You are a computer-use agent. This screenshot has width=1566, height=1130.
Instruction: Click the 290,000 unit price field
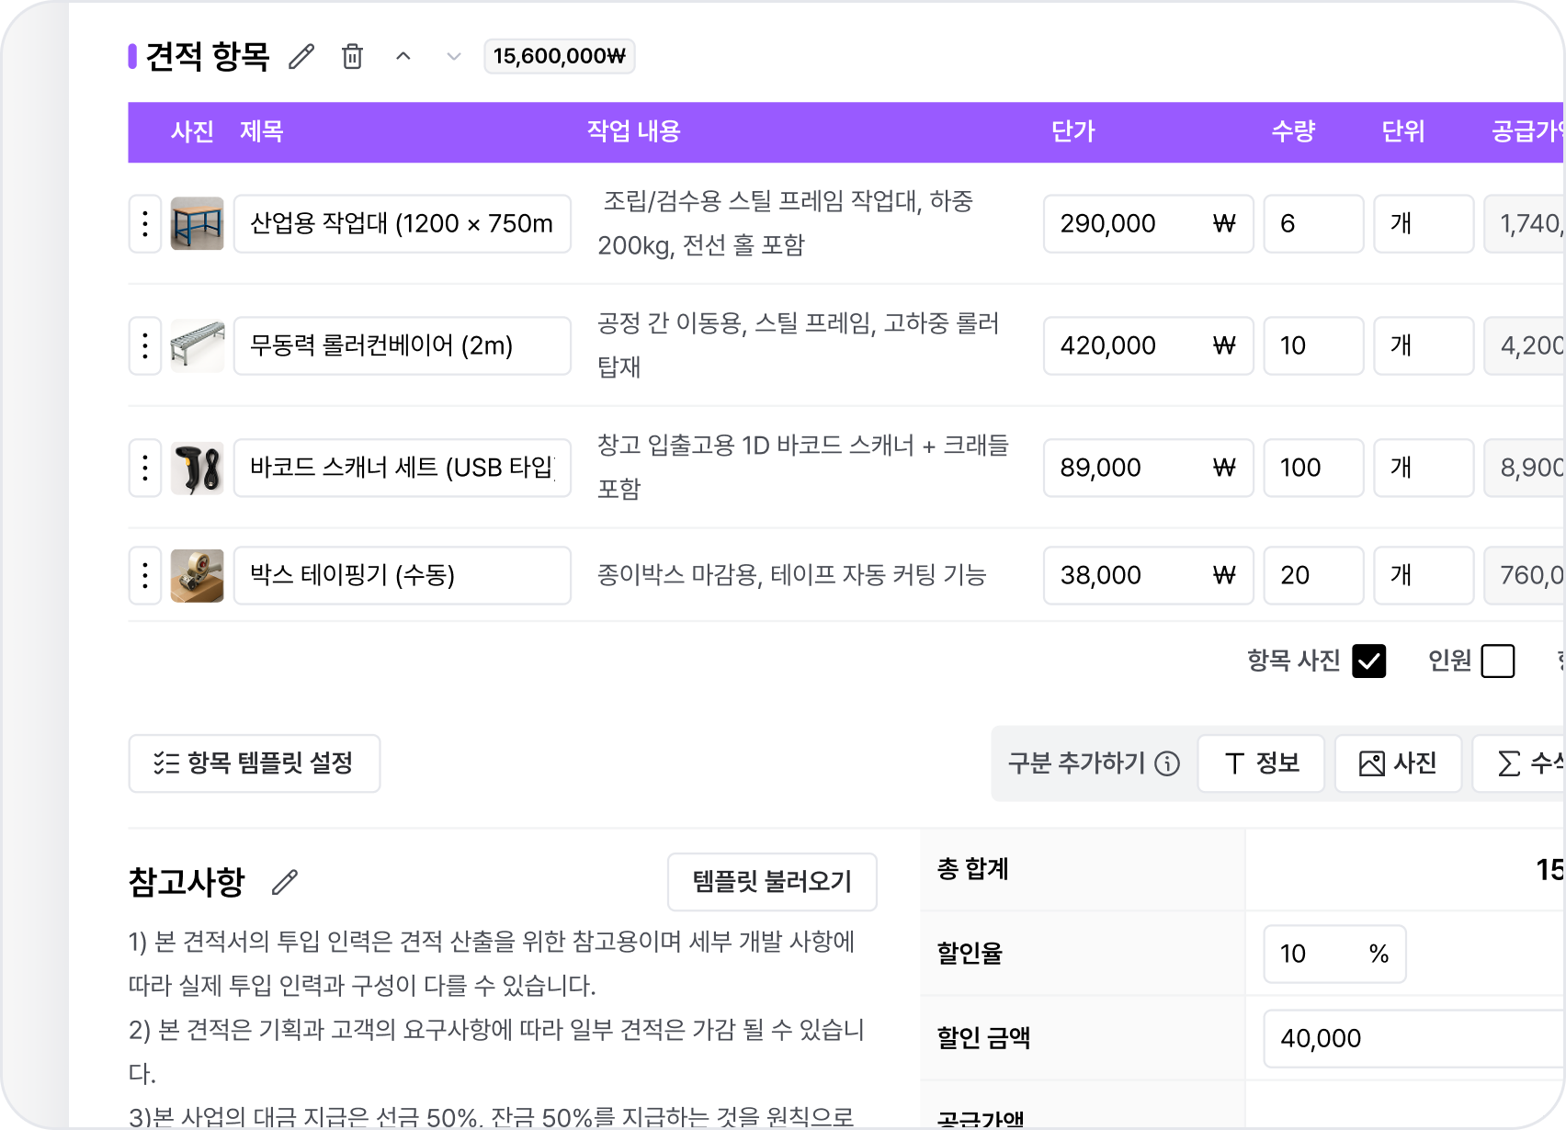click(1130, 223)
